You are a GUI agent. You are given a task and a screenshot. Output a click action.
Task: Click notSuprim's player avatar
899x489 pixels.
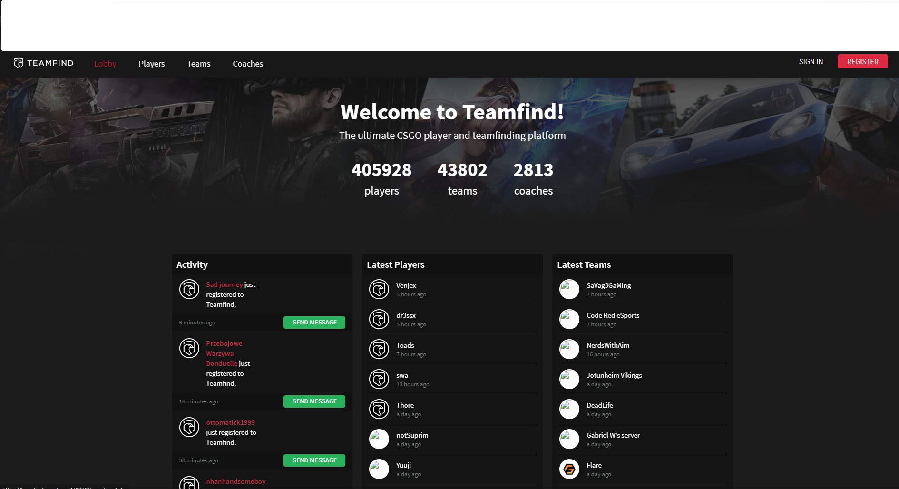coord(379,439)
